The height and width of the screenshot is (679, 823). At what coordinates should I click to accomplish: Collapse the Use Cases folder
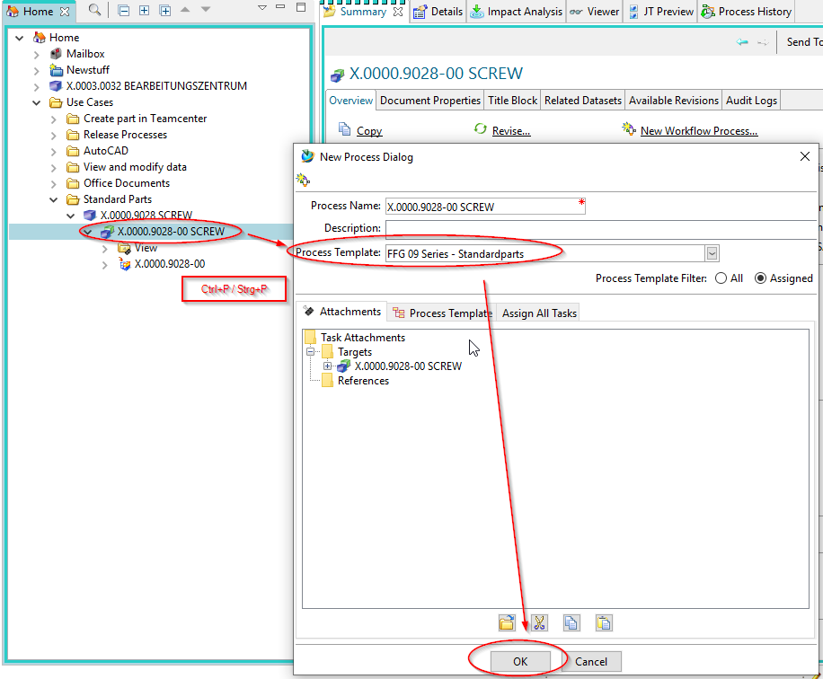[37, 102]
